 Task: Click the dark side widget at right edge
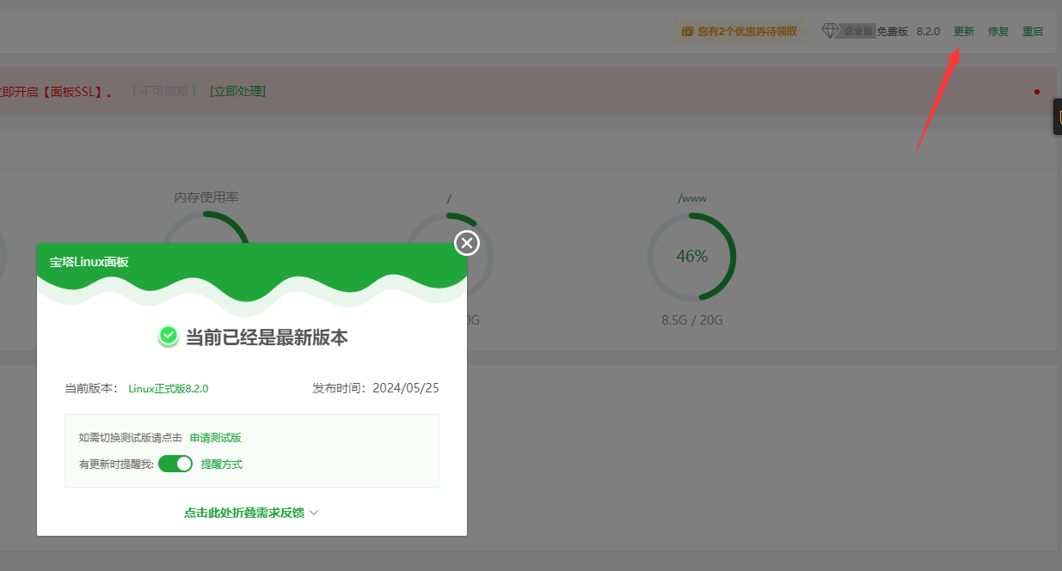tap(1058, 117)
